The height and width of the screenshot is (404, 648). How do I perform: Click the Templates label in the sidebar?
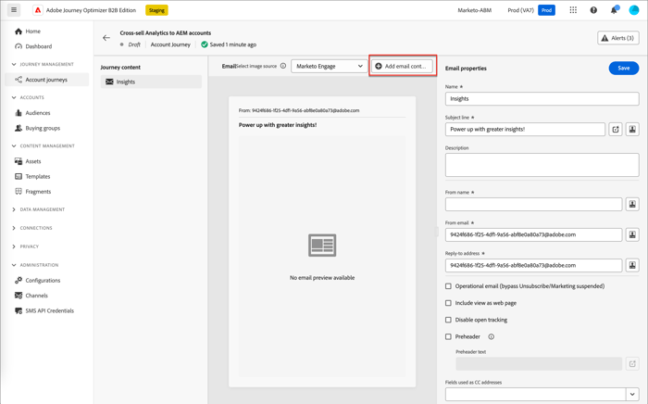(38, 177)
